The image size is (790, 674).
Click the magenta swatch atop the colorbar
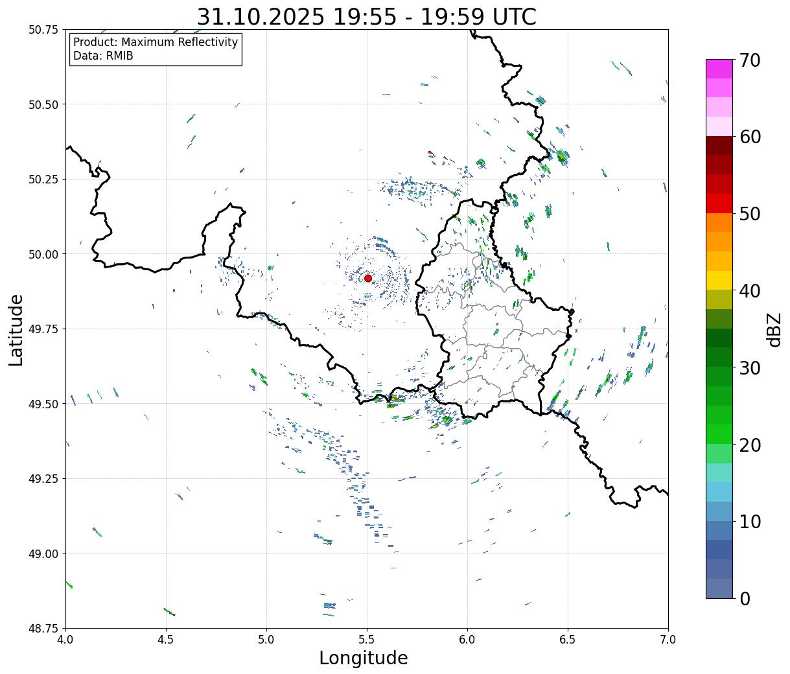point(719,69)
